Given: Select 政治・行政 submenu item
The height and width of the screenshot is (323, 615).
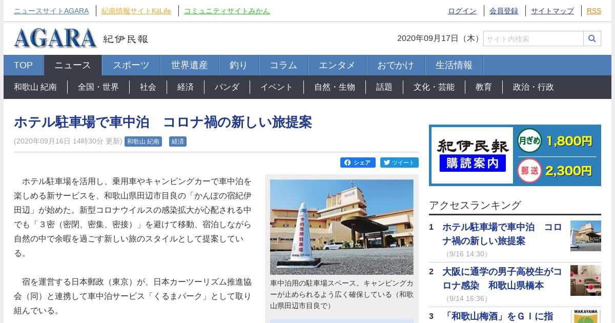Looking at the screenshot, I should pos(534,87).
